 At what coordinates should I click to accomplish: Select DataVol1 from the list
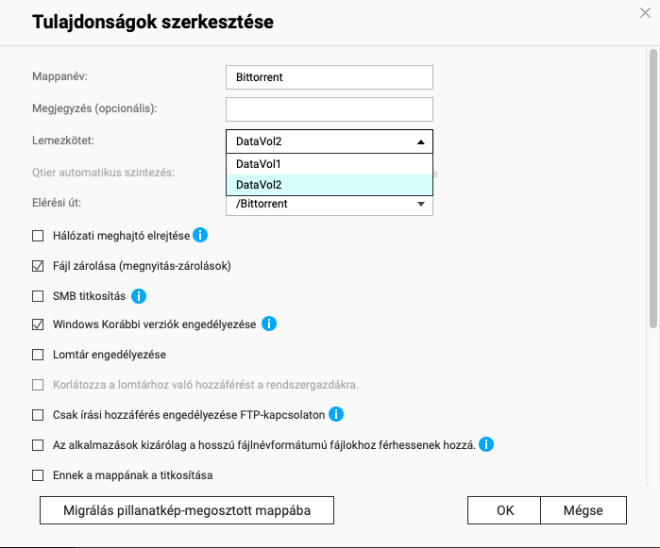[x=330, y=164]
